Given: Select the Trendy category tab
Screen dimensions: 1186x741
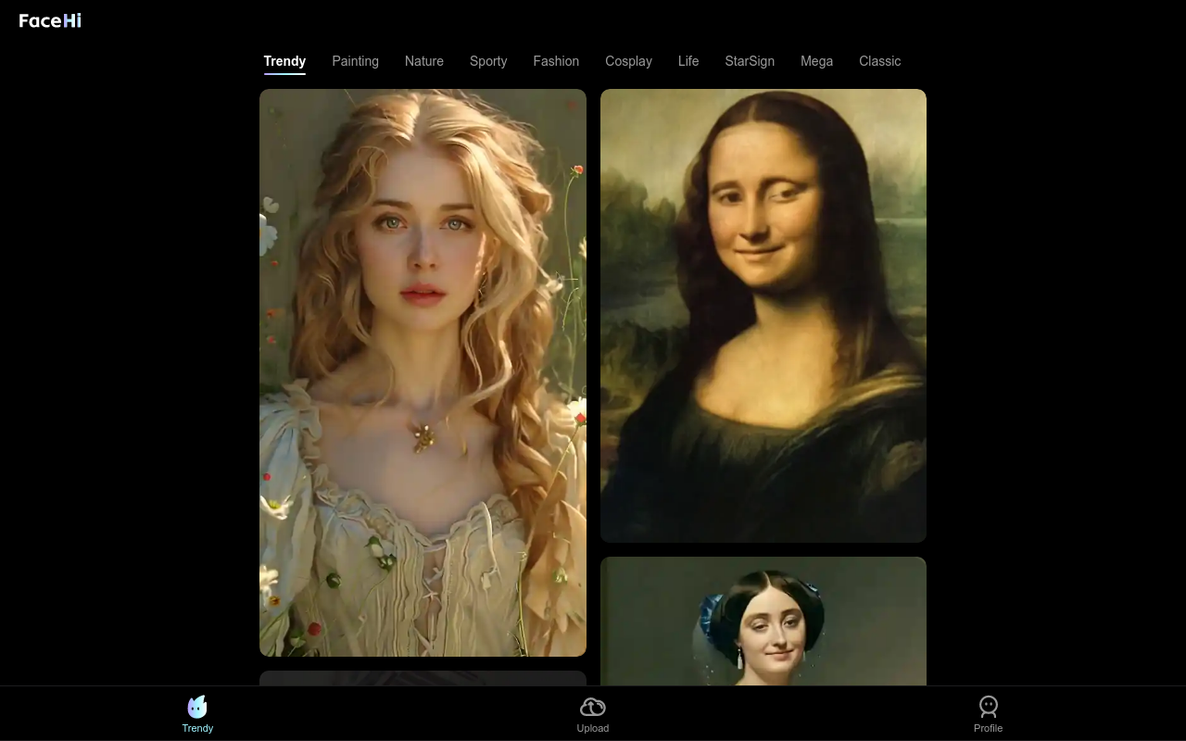Looking at the screenshot, I should (284, 61).
